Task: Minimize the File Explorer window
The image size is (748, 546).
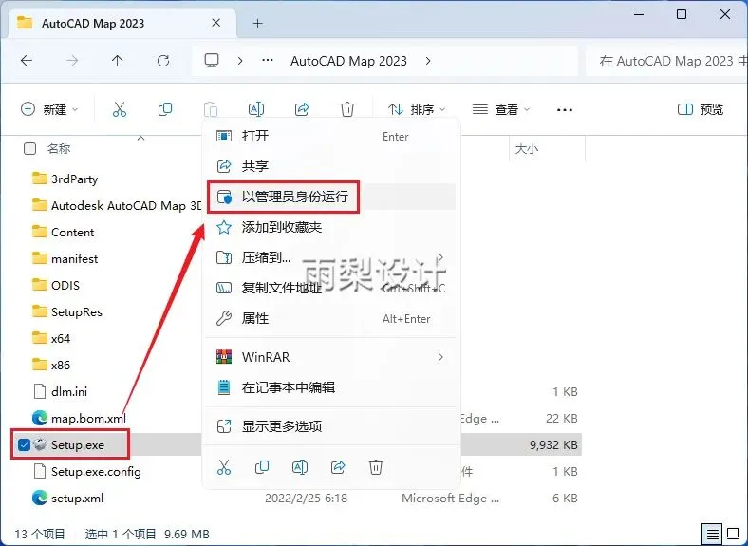Action: tap(639, 14)
